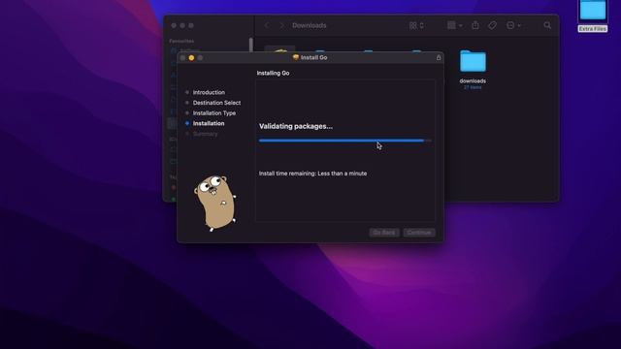Click the Downloads title in Finder window
Image resolution: width=621 pixels, height=349 pixels.
click(310, 25)
